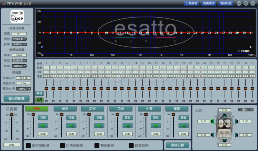This screenshot has width=258, height=151.
Task: Select node 31 on the EQ curve
Action: coord(251,33)
